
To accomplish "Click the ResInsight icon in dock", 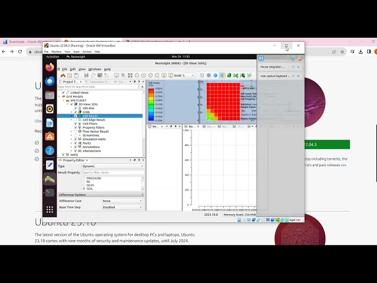I will pos(49,179).
